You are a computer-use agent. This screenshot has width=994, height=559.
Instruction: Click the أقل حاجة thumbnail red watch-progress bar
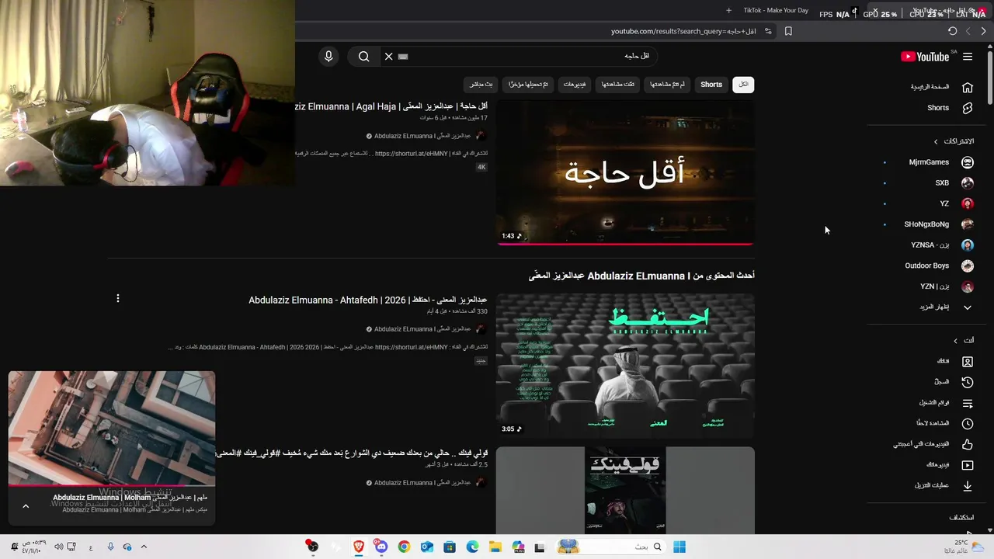pos(625,244)
